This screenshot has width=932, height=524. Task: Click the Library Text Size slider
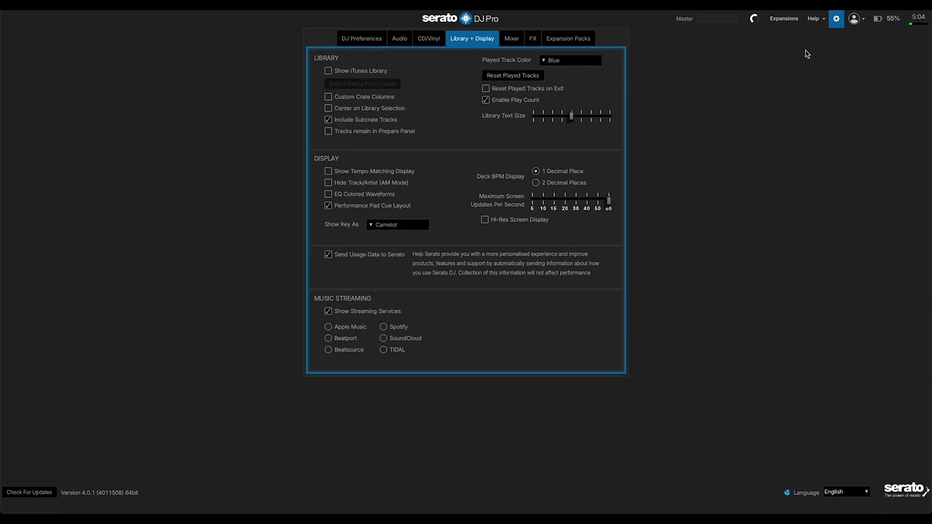point(572,116)
